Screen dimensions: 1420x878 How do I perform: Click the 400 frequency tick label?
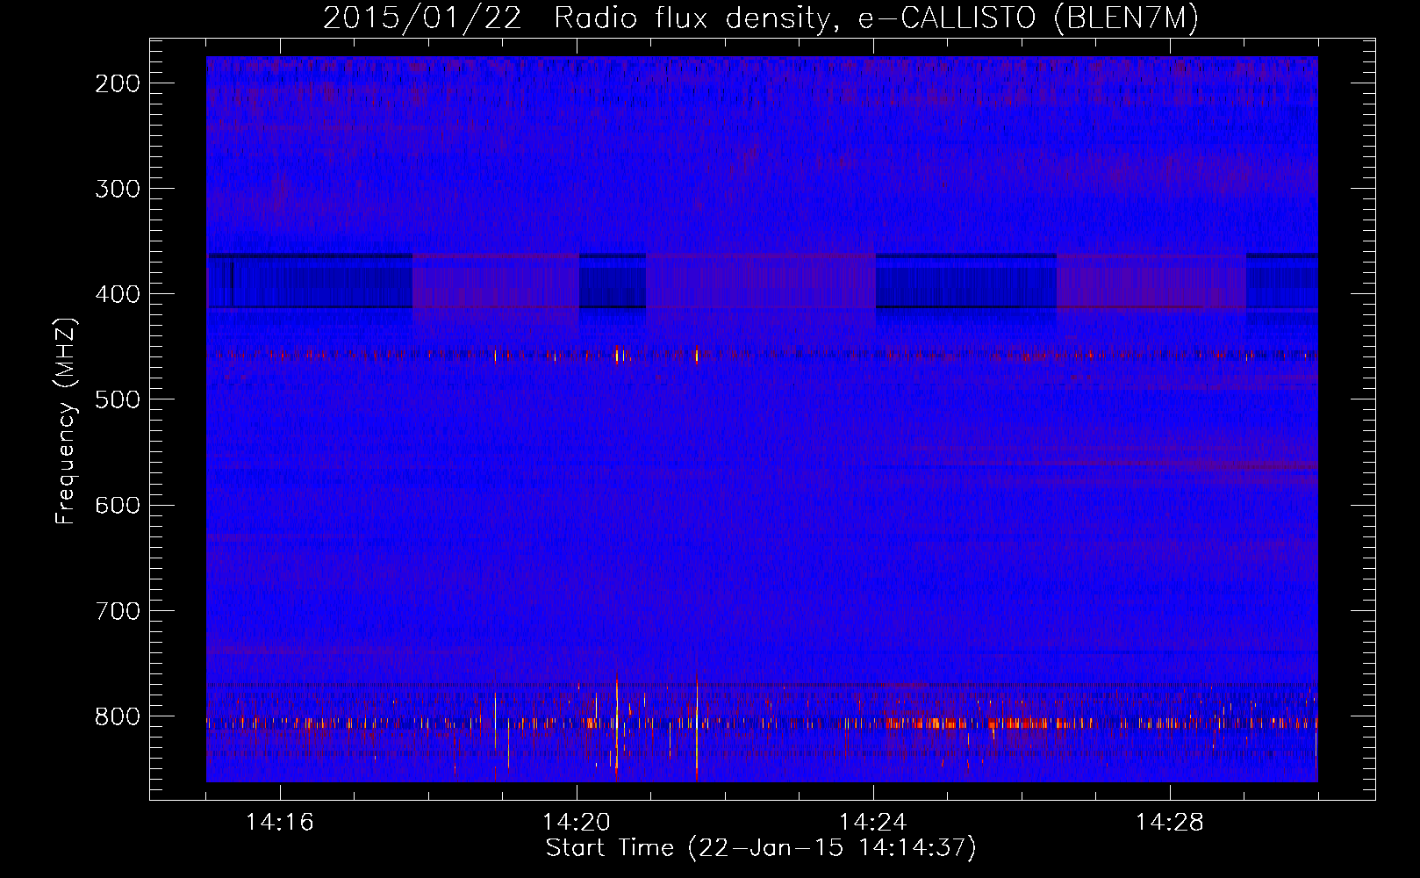117,294
